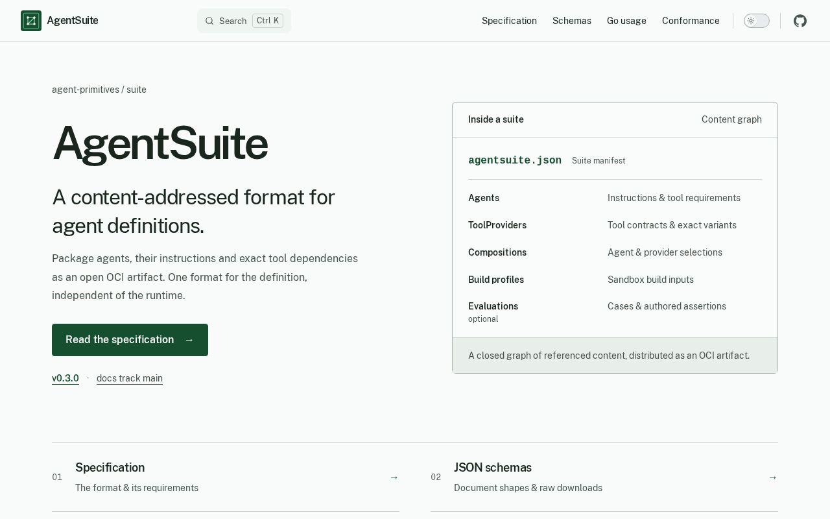The width and height of the screenshot is (830, 519).
Task: Click the agent-primitives / suite breadcrumb
Action: tap(99, 90)
